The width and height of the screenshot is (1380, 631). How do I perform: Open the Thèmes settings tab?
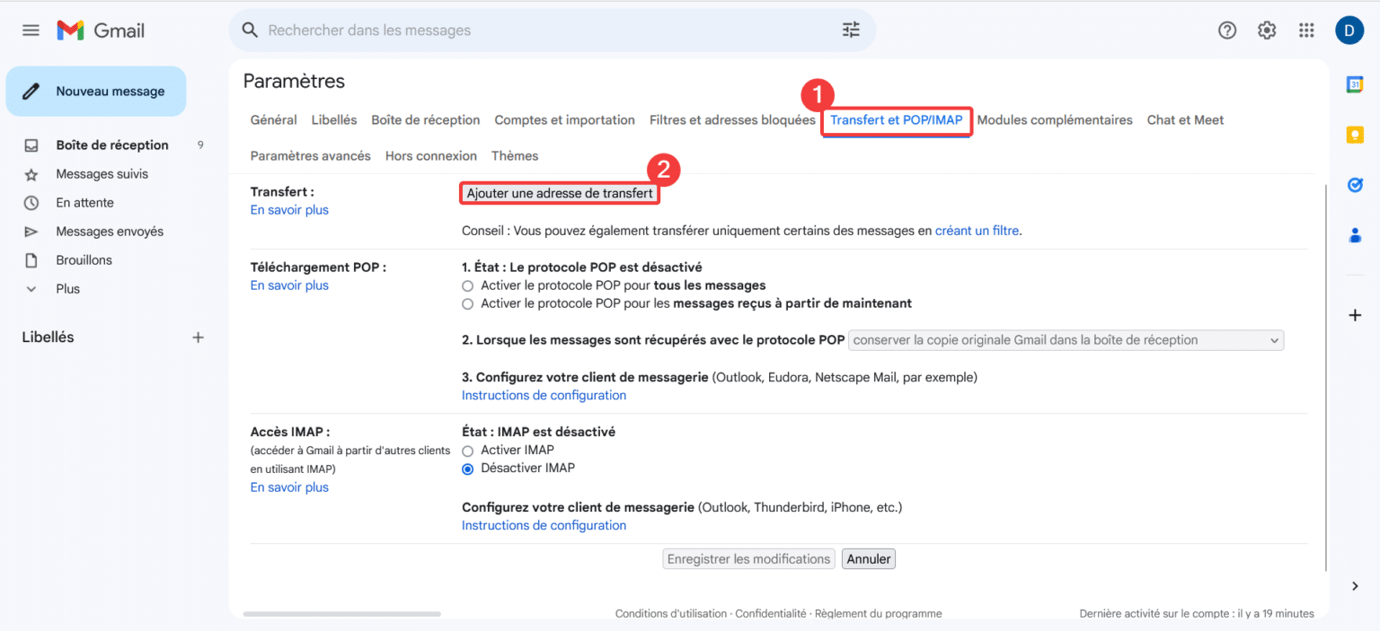[514, 155]
